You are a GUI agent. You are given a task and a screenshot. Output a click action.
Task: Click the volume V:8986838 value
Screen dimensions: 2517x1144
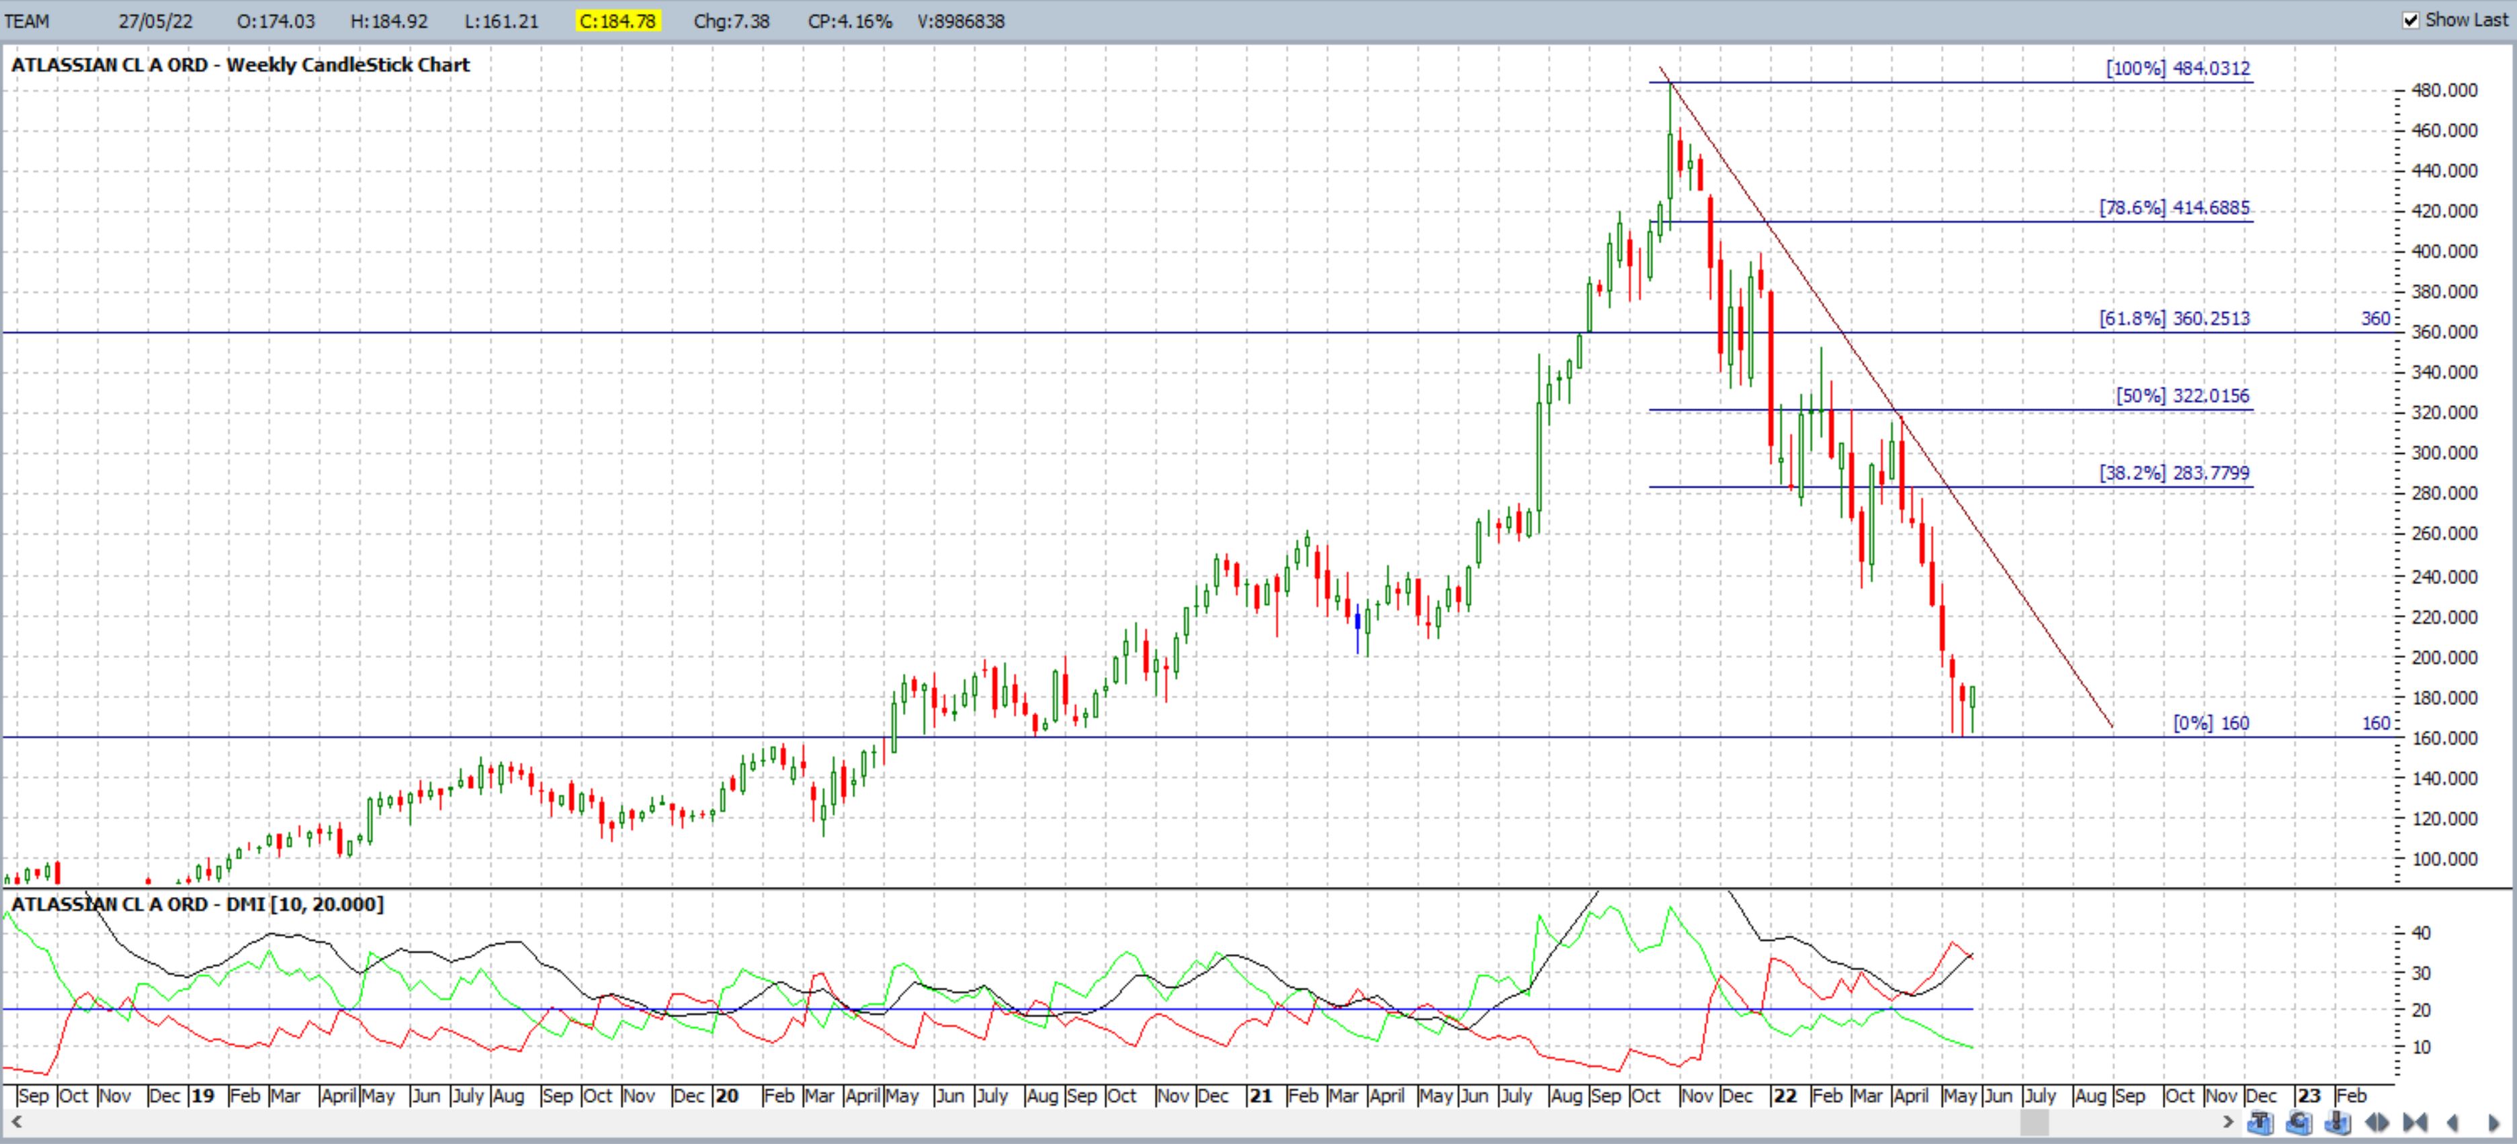[962, 21]
